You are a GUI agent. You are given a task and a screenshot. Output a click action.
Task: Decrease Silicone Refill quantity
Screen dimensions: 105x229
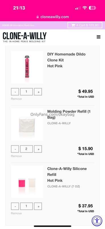(x=15, y=206)
